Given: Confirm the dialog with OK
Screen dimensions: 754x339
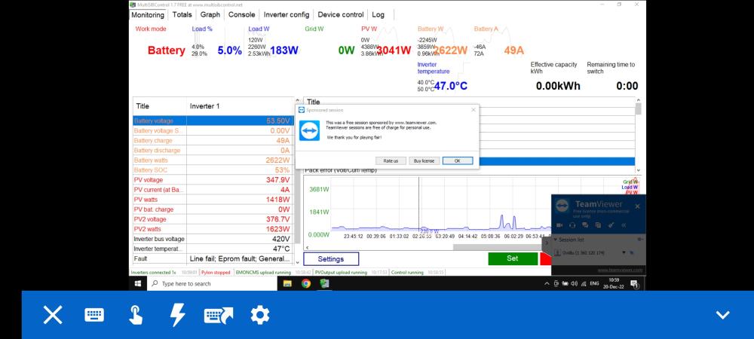Looking at the screenshot, I should coord(458,161).
